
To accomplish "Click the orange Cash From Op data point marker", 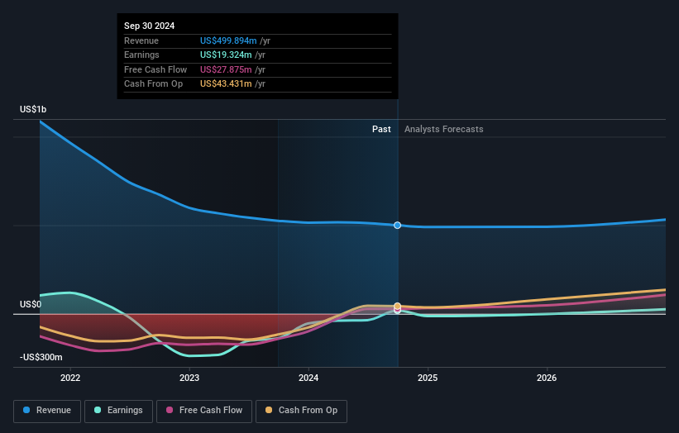I will (397, 306).
